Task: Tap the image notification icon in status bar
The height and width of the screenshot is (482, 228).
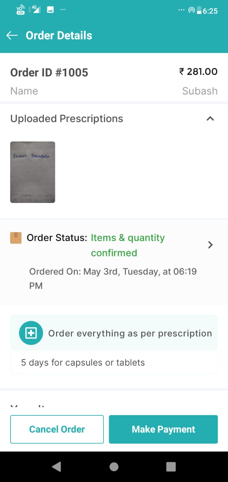Action: point(50,10)
